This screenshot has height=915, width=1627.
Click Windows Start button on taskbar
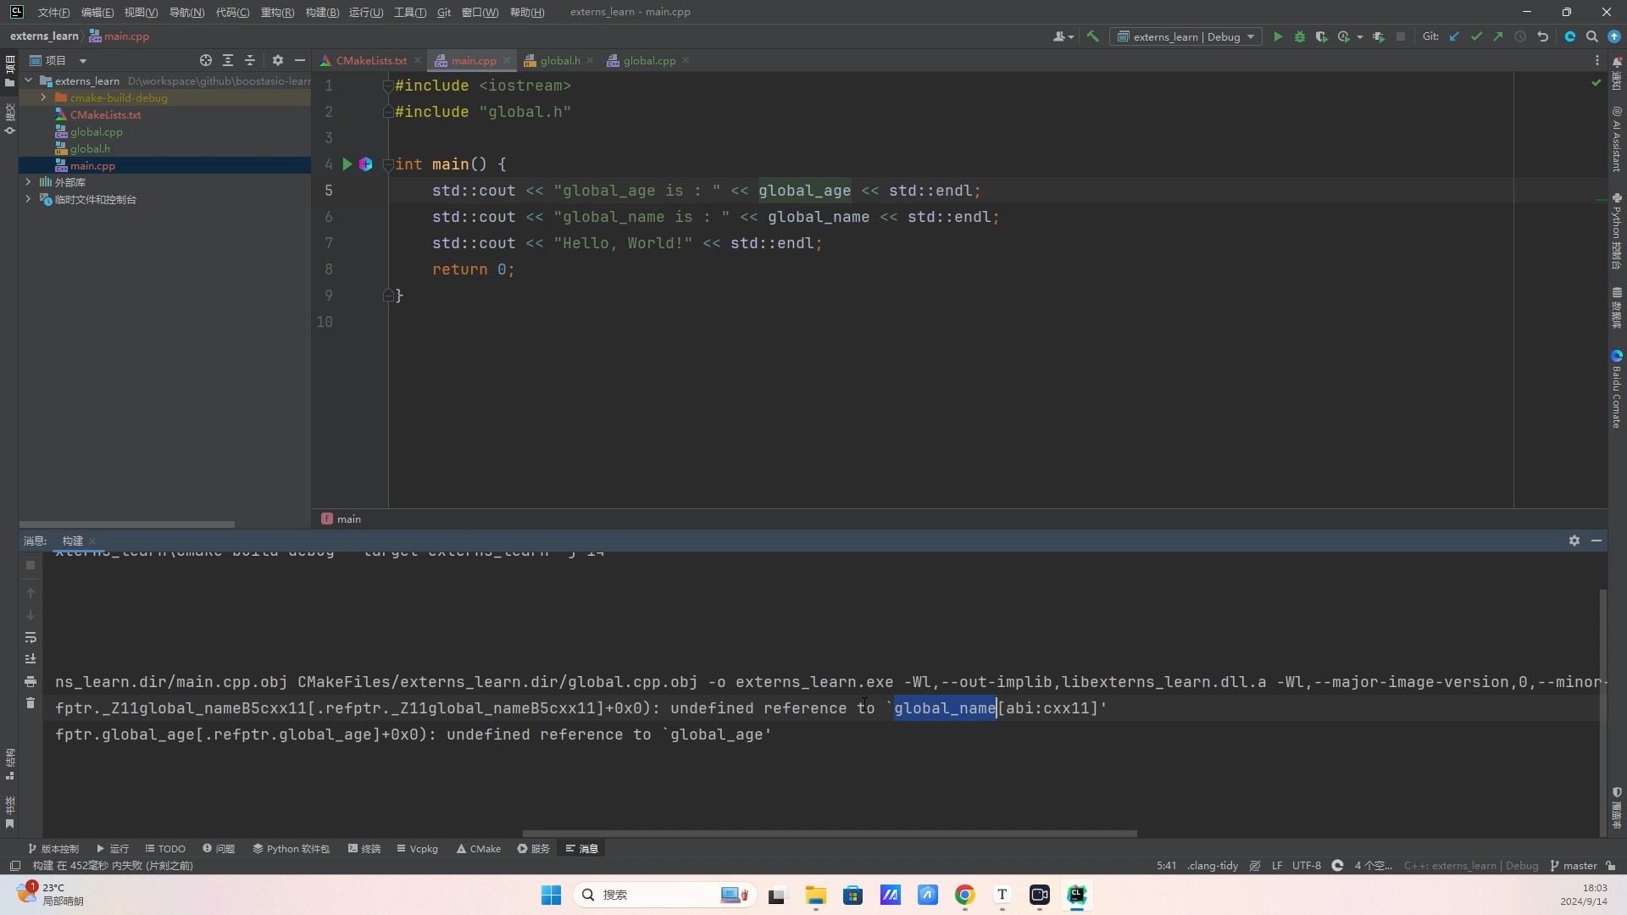(x=551, y=895)
